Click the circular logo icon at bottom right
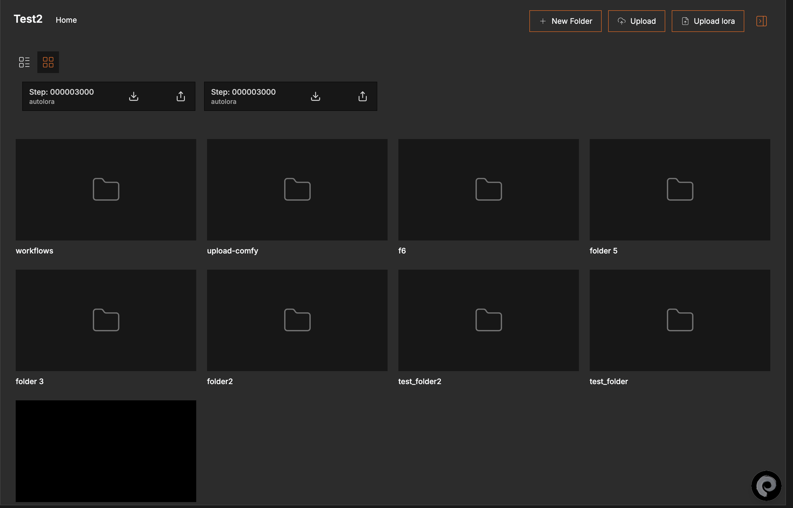 [766, 485]
